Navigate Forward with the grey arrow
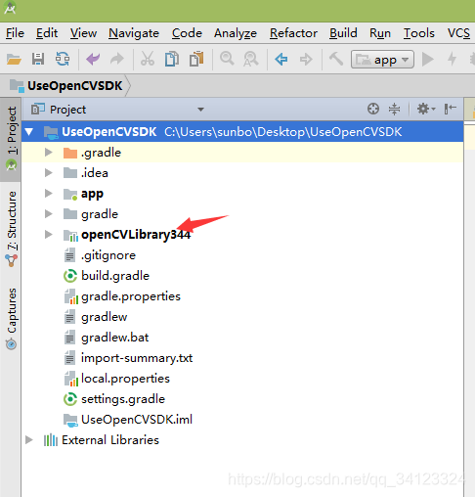The height and width of the screenshot is (497, 475). point(306,60)
